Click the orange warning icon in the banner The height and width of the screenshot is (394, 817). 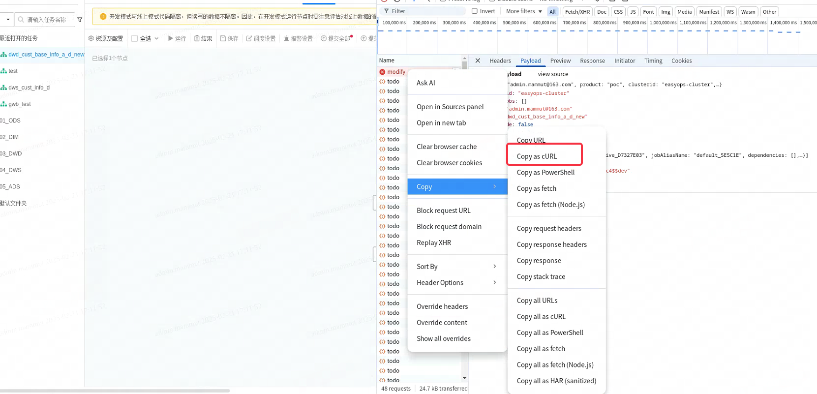click(103, 17)
